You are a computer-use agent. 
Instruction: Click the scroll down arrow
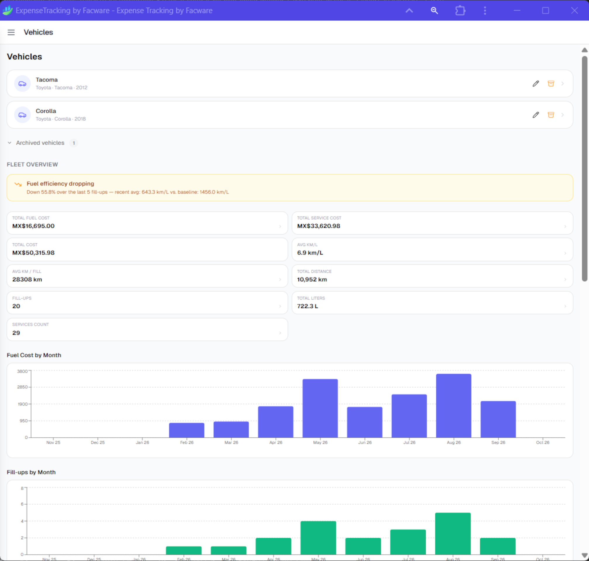coord(585,555)
